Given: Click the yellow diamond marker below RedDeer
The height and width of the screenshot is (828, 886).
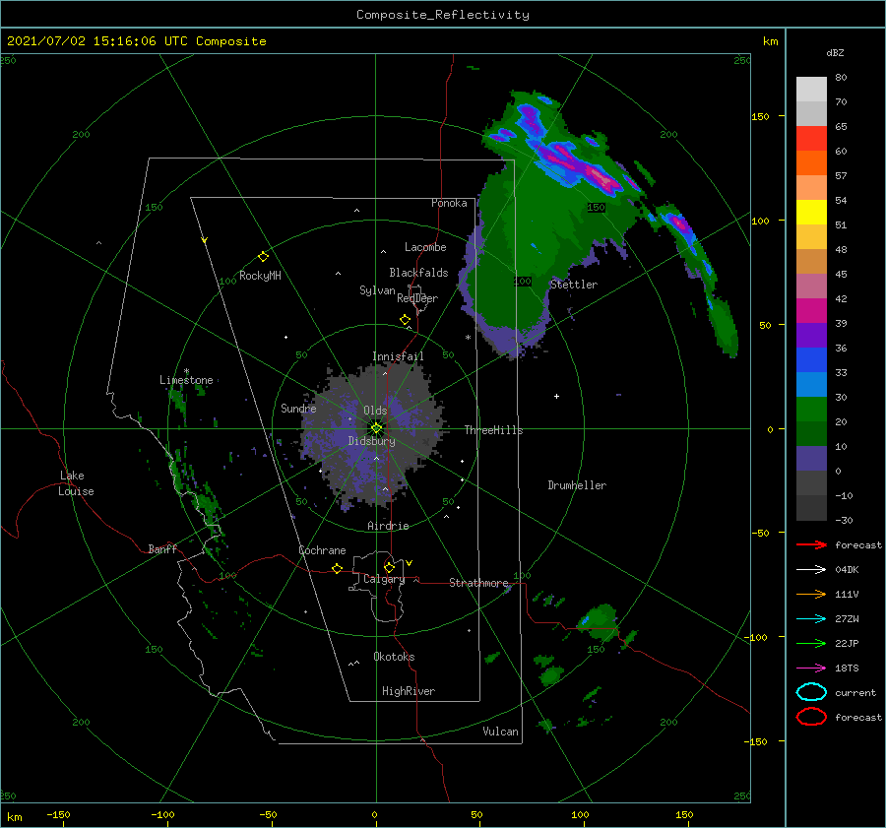Looking at the screenshot, I should (x=405, y=320).
